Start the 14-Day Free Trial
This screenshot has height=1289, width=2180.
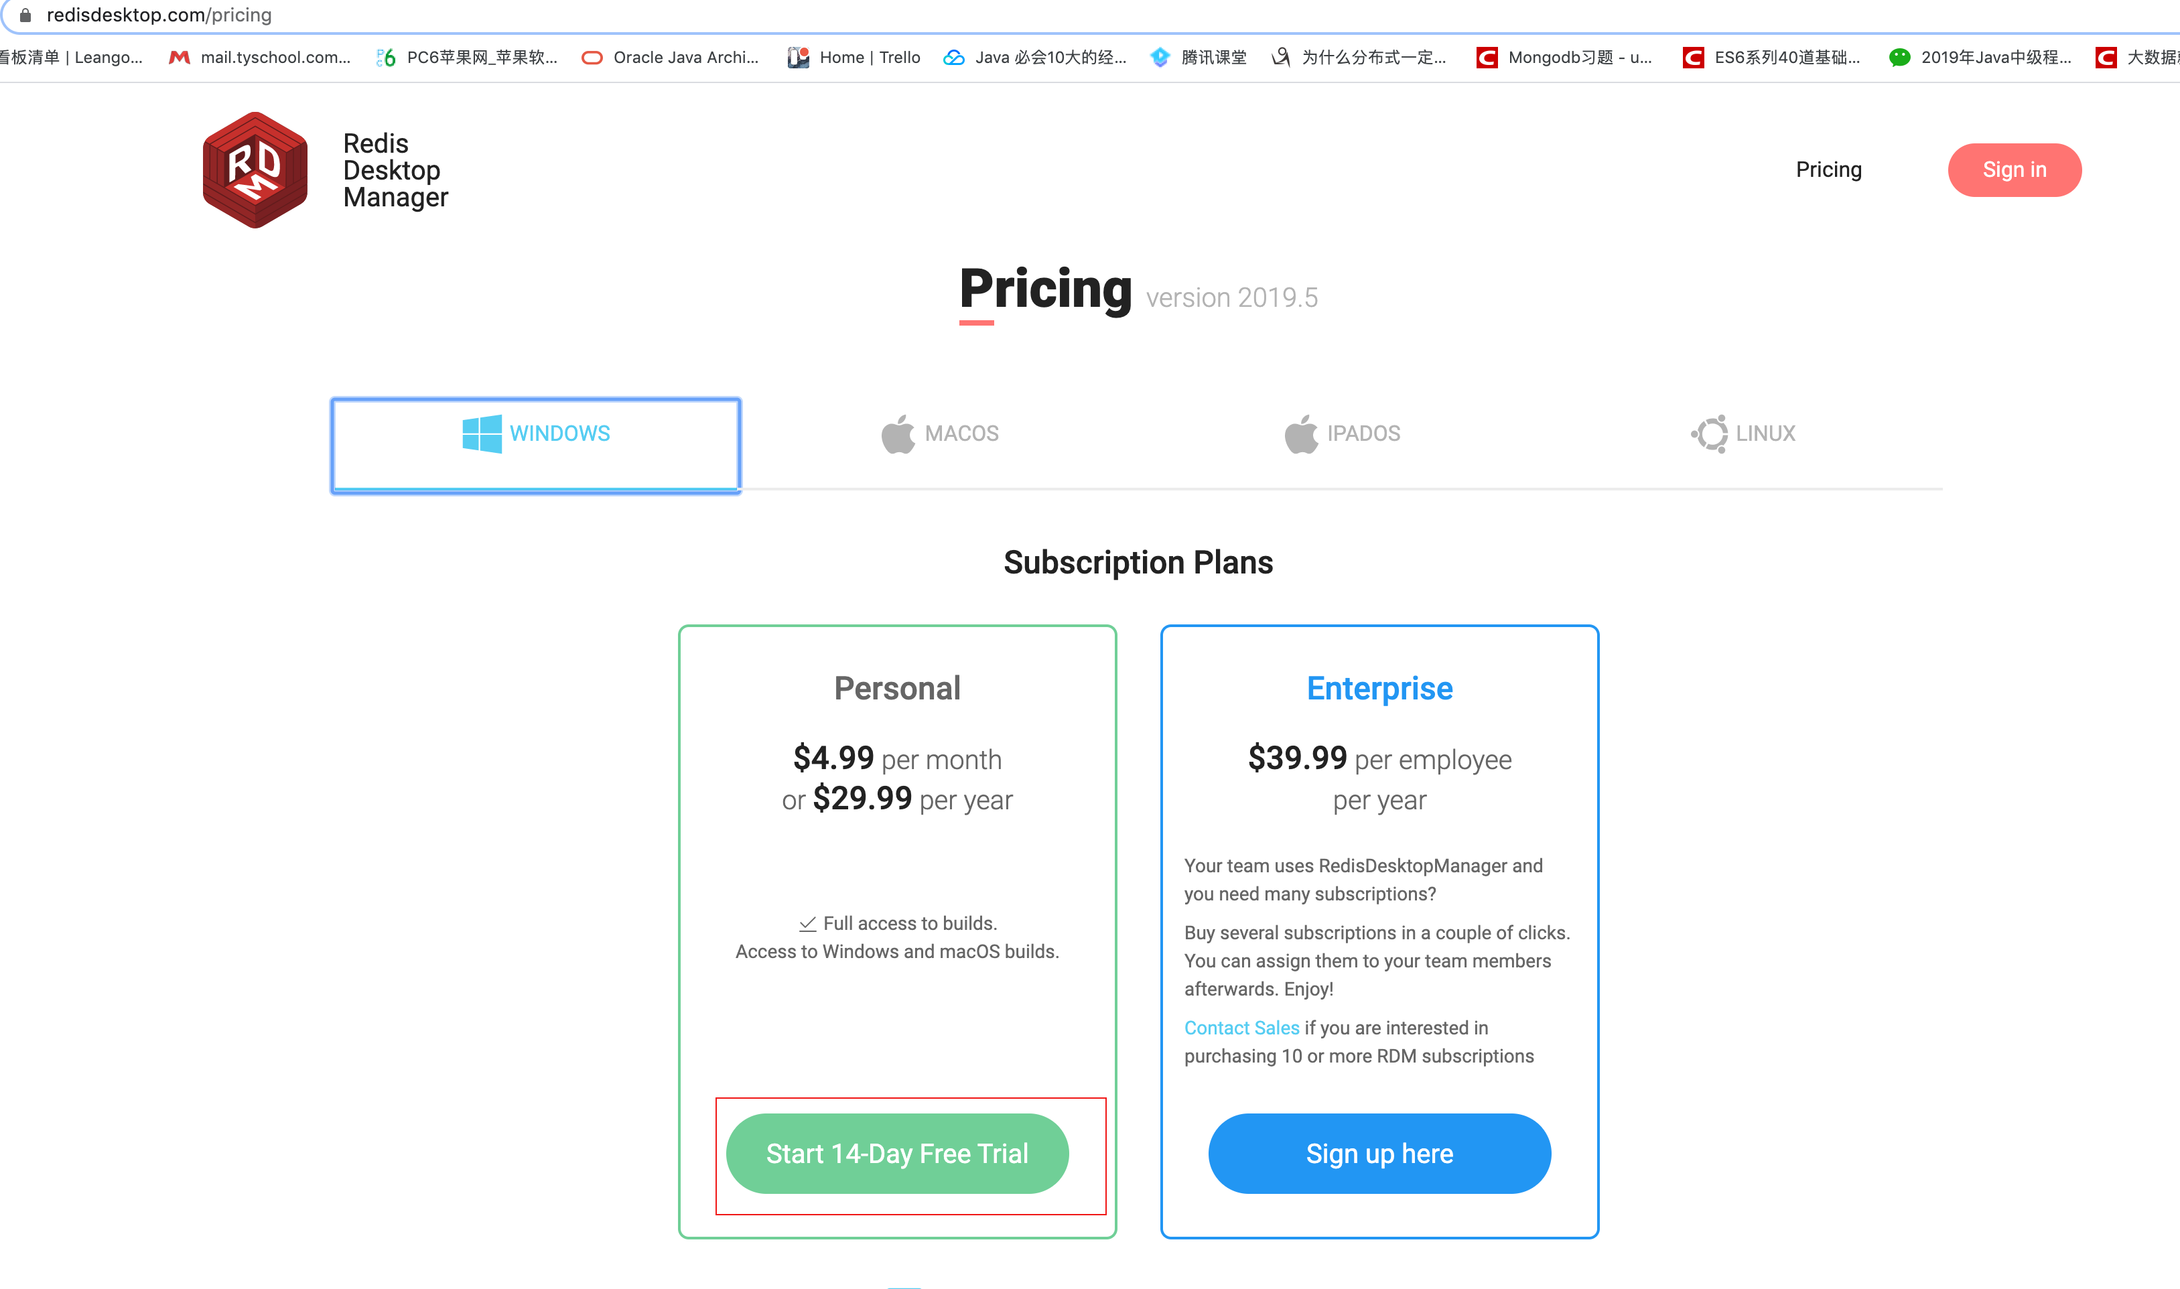896,1152
